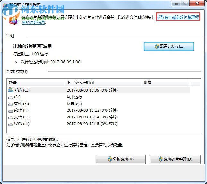Sort by the 磁盘 column header
This screenshot has width=207, height=184.
pos(36,83)
